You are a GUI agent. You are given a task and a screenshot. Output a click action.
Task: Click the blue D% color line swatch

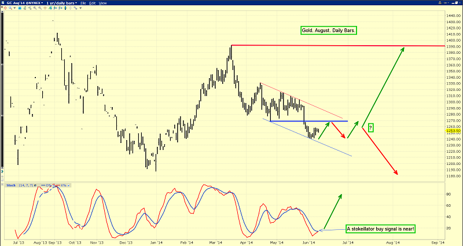point(43,185)
